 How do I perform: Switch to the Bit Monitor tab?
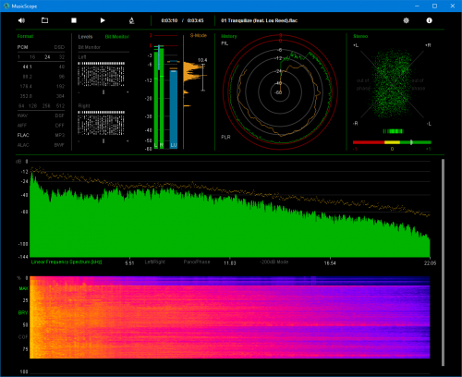116,37
